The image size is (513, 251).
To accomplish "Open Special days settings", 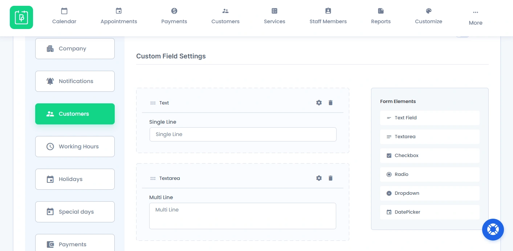I will [x=75, y=212].
